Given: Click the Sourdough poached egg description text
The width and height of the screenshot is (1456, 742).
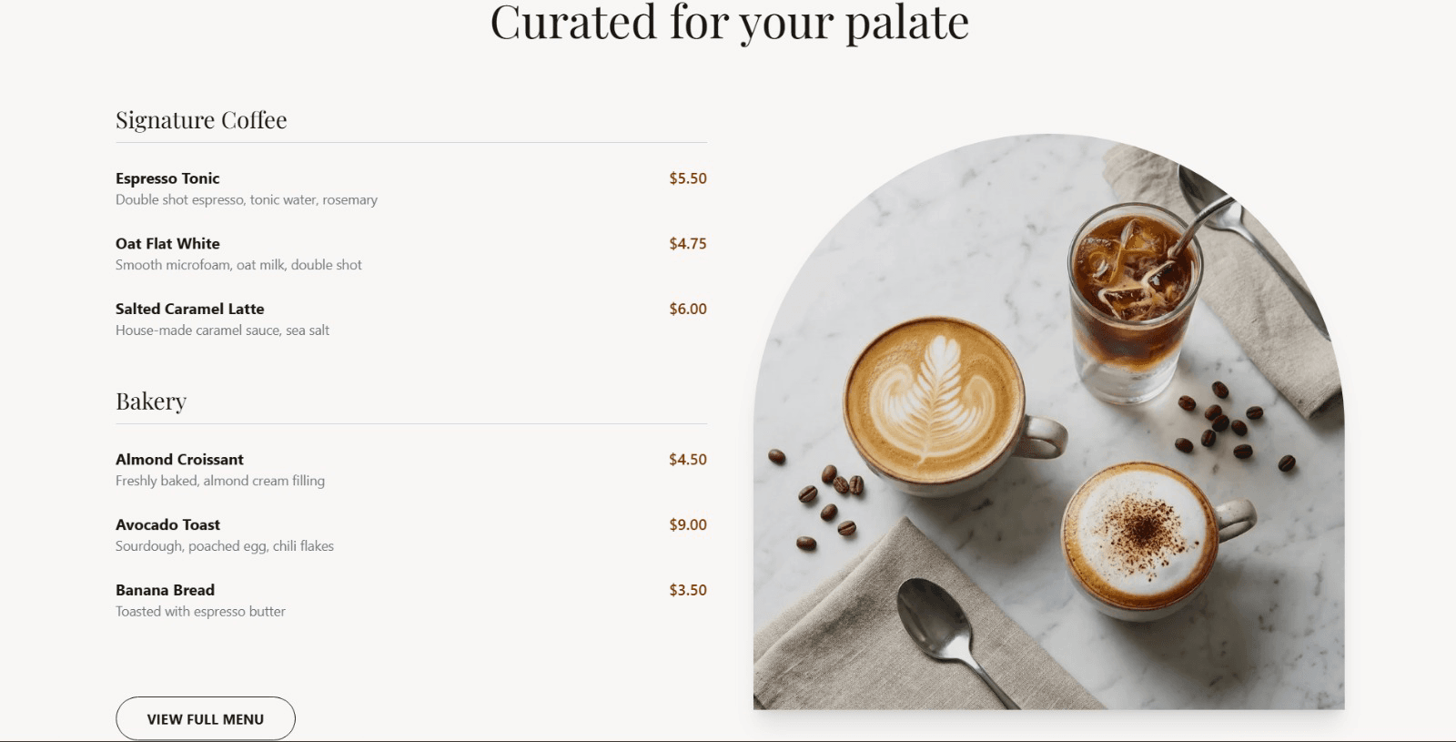Looking at the screenshot, I should (224, 546).
